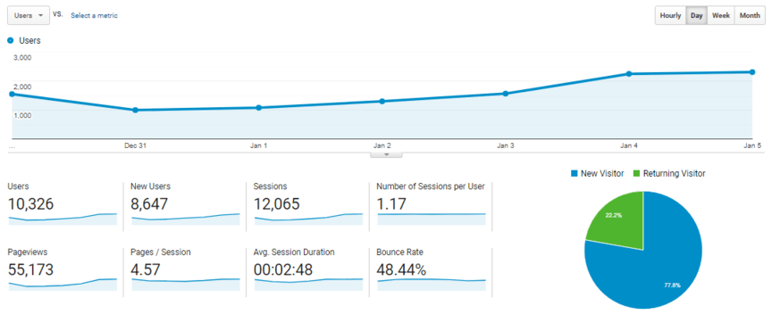Select the Jan 2 data point
The height and width of the screenshot is (323, 772).
[382, 102]
